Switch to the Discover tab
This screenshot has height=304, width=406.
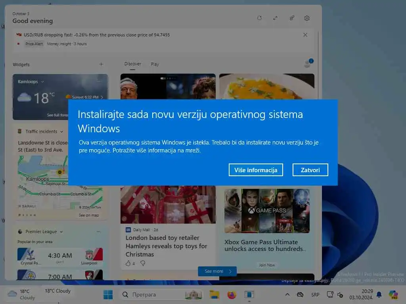[x=132, y=64]
